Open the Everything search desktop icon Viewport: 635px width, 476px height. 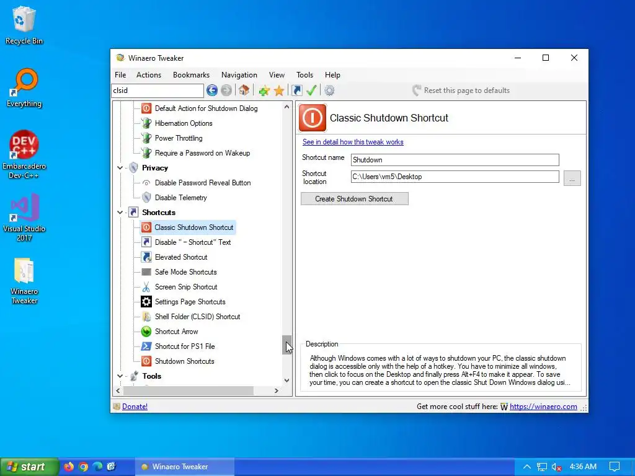point(24,88)
